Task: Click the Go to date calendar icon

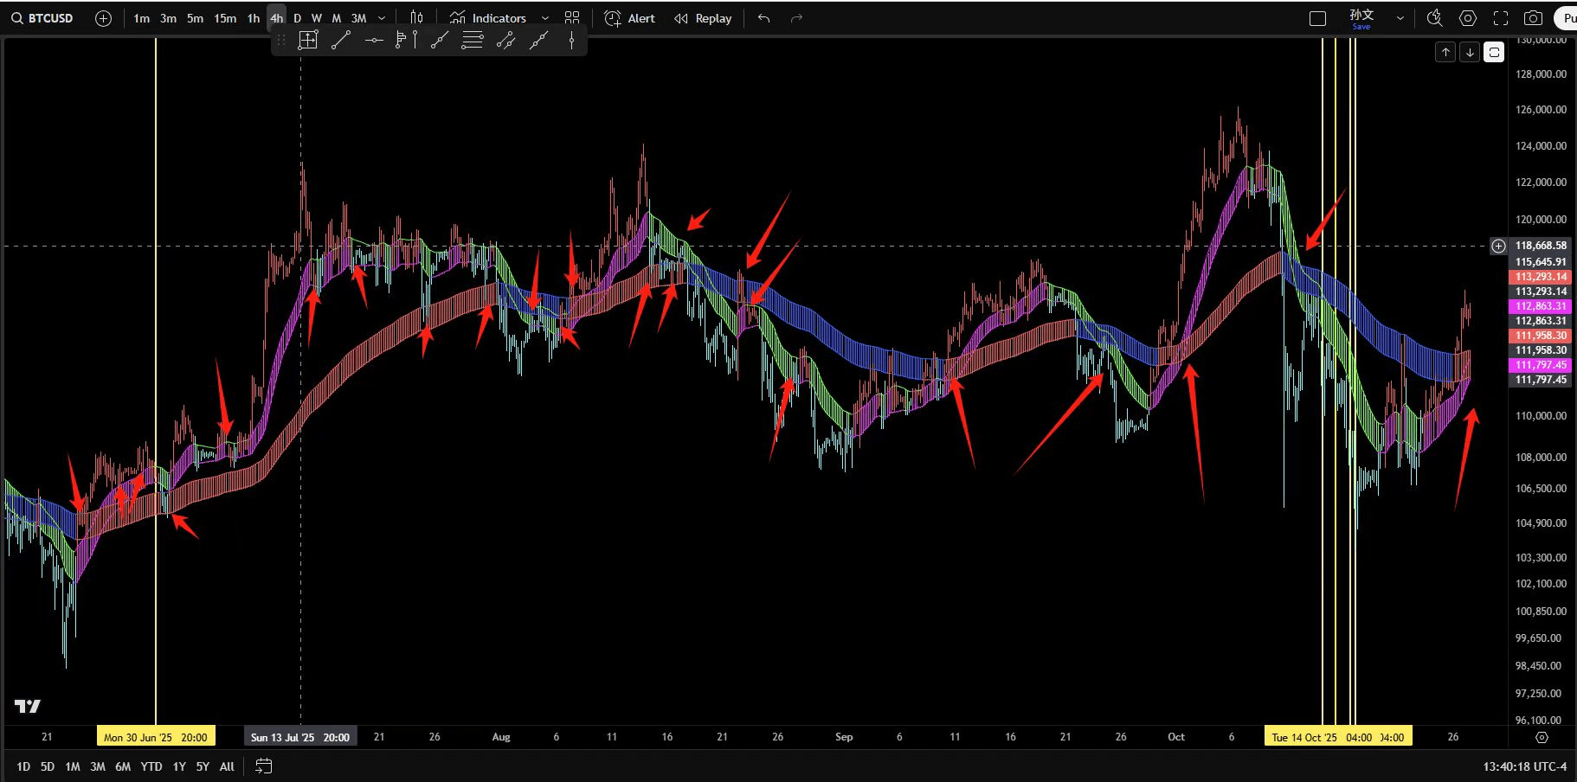Action: (264, 766)
